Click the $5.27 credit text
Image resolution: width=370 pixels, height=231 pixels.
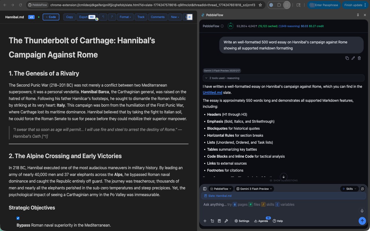click(x=316, y=26)
